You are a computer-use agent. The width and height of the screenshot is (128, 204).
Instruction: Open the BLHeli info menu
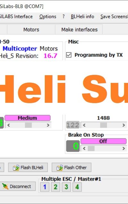click(83, 16)
